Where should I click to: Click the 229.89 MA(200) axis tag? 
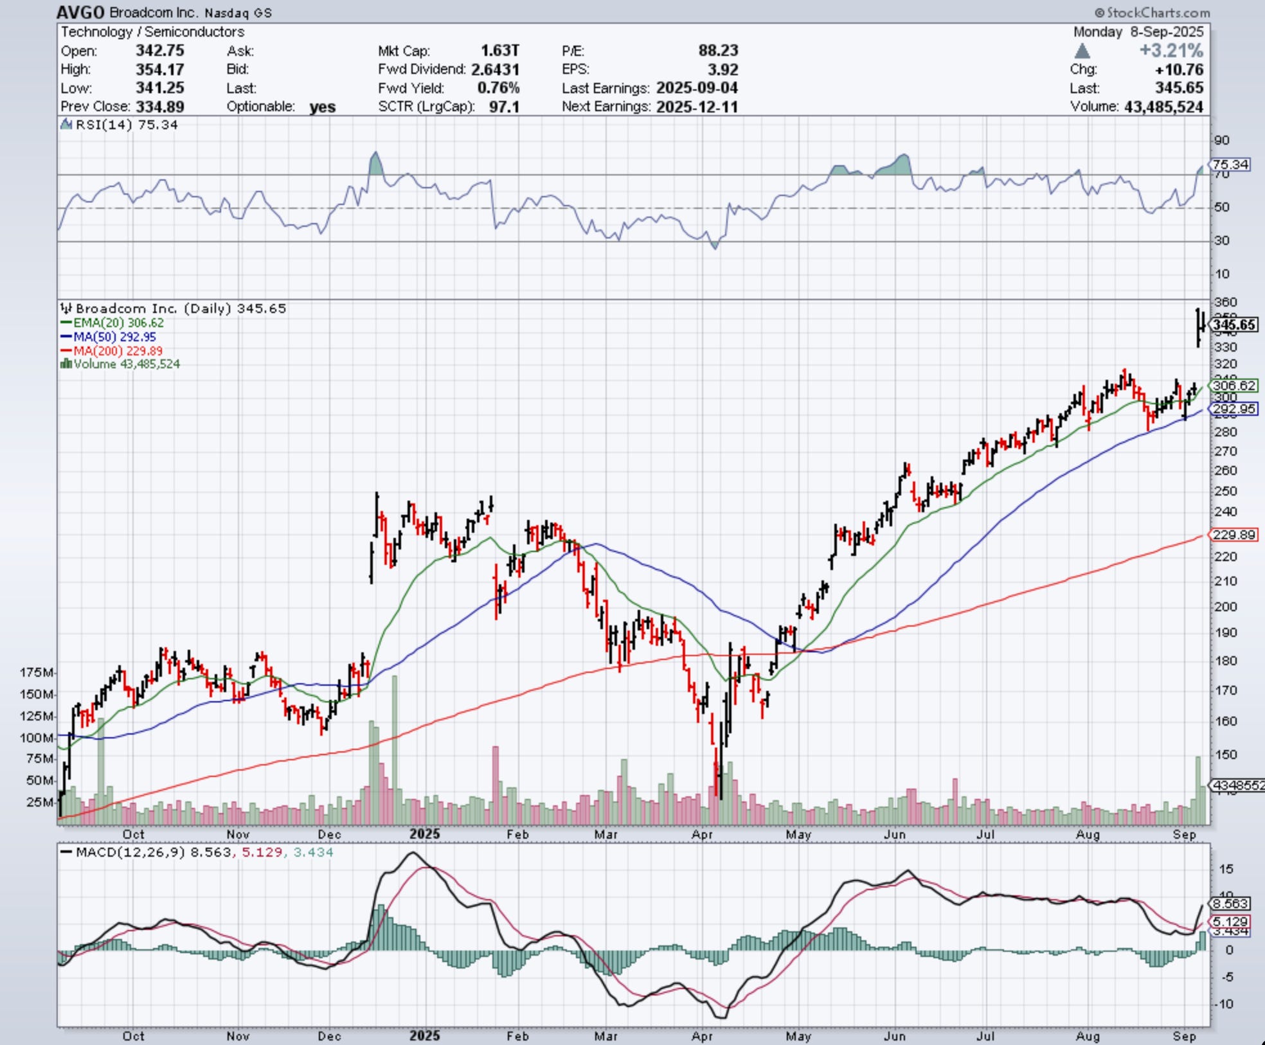1233,535
